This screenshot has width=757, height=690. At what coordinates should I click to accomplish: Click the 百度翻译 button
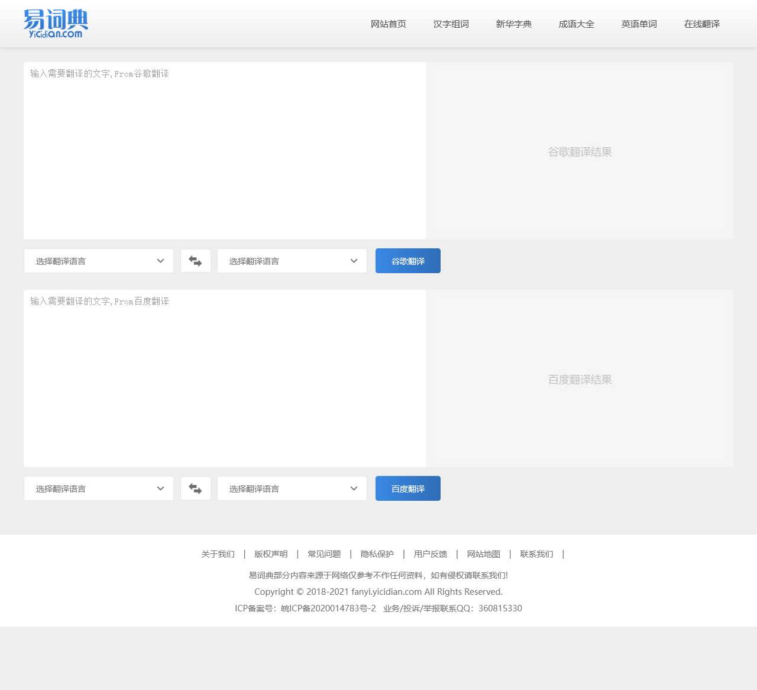tap(407, 488)
